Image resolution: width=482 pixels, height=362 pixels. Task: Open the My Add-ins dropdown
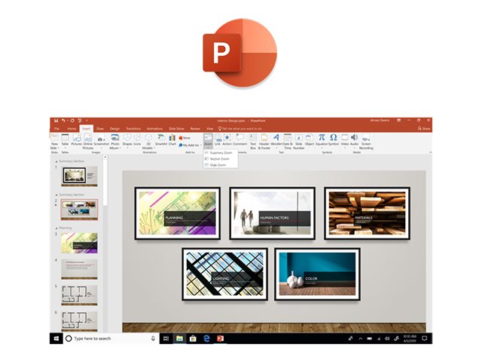coord(190,146)
